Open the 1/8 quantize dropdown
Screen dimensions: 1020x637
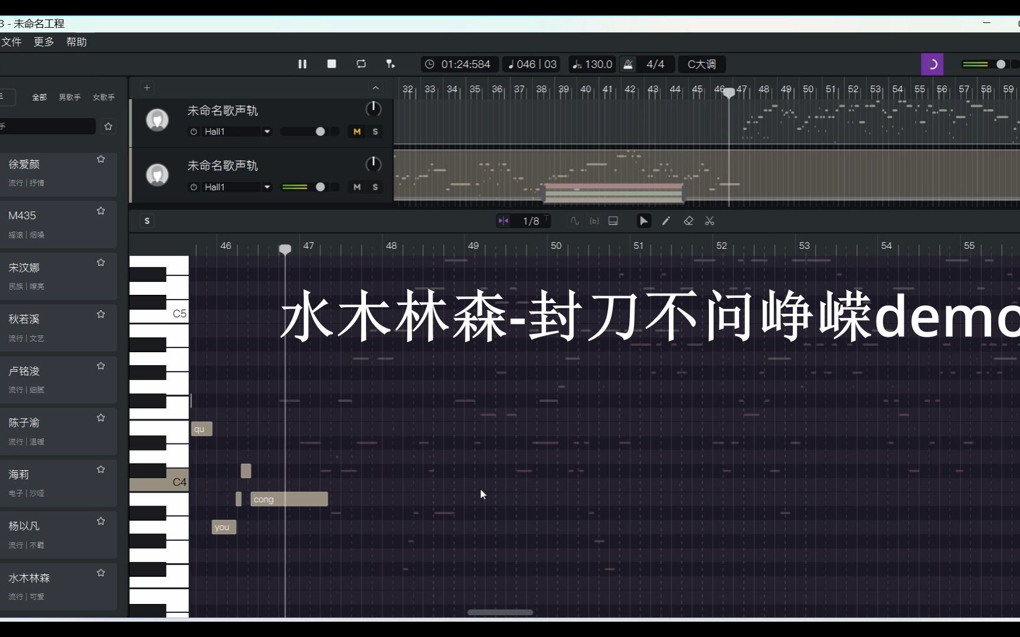531,221
